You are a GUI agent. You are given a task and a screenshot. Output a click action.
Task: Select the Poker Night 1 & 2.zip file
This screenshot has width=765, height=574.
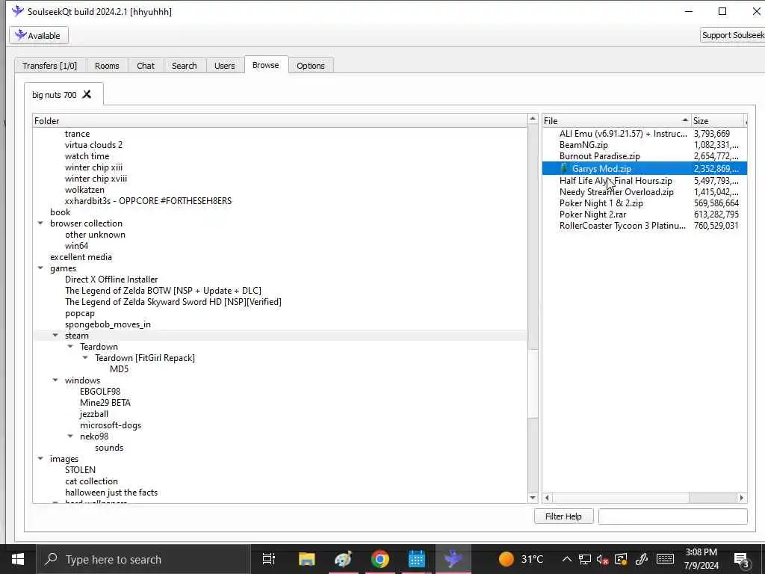[x=601, y=203]
